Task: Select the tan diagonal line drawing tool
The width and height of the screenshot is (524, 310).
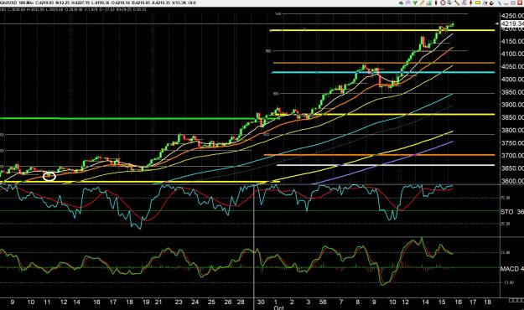Action: pos(422,3)
